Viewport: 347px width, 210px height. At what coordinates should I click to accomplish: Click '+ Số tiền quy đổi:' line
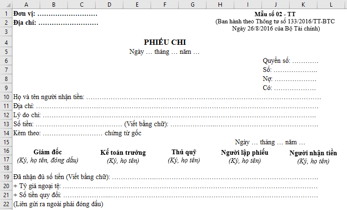coord(165,195)
